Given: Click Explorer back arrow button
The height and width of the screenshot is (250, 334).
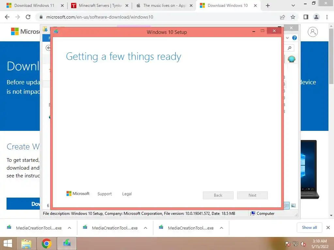Looking at the screenshot, I should (48, 48).
